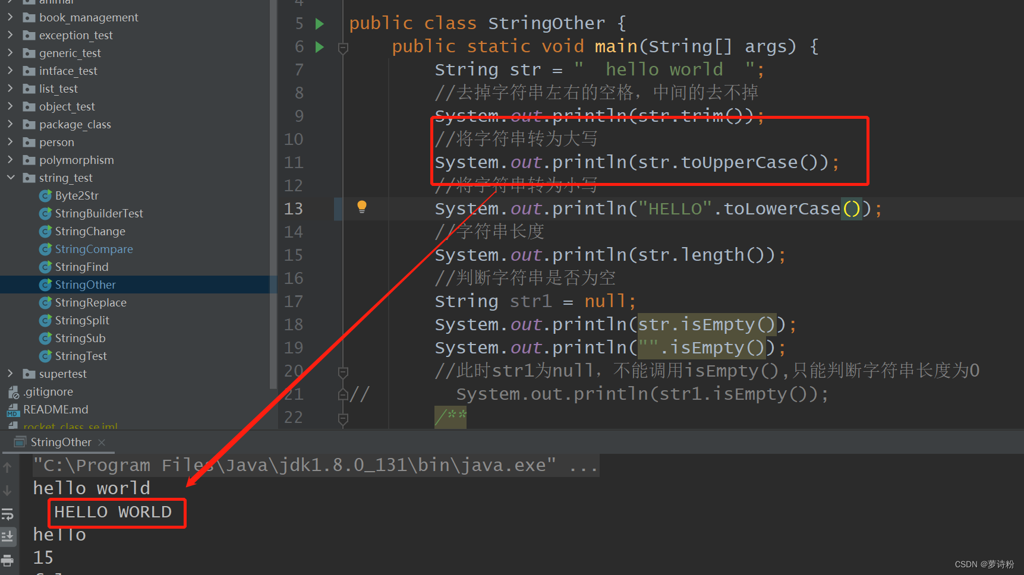Open the README.md file

(x=55, y=409)
